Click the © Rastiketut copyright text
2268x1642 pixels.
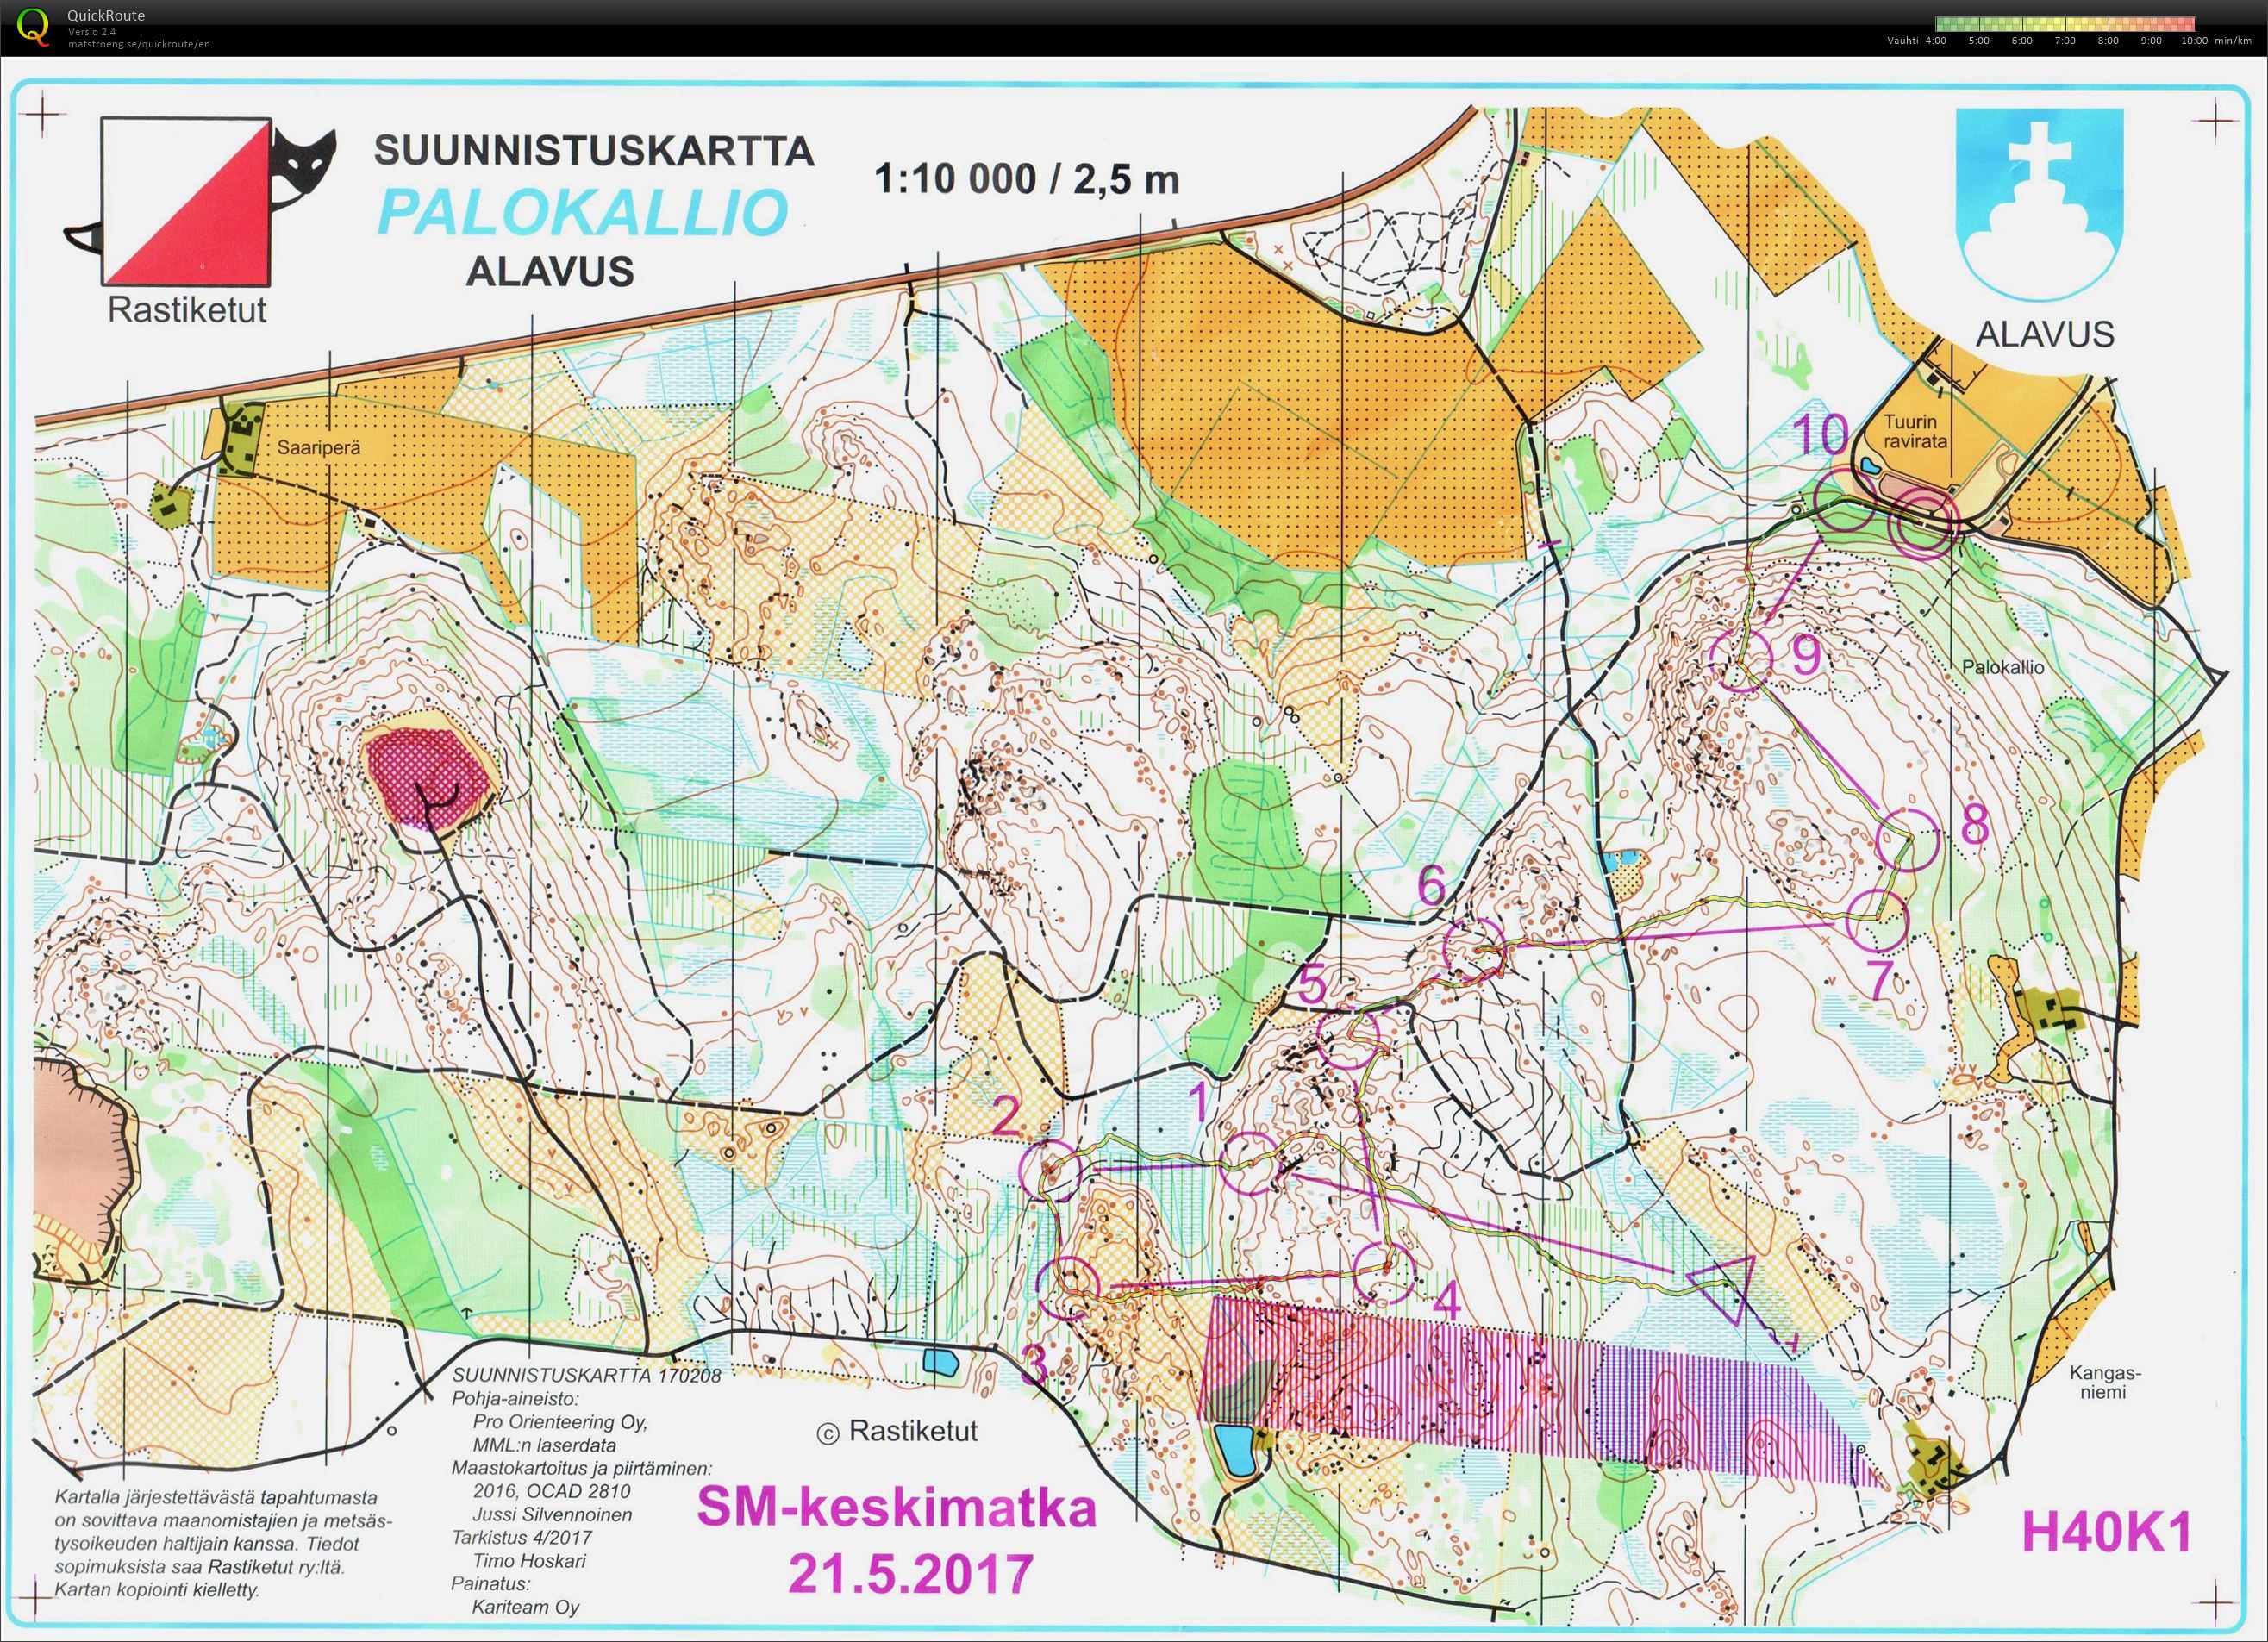[x=897, y=1432]
